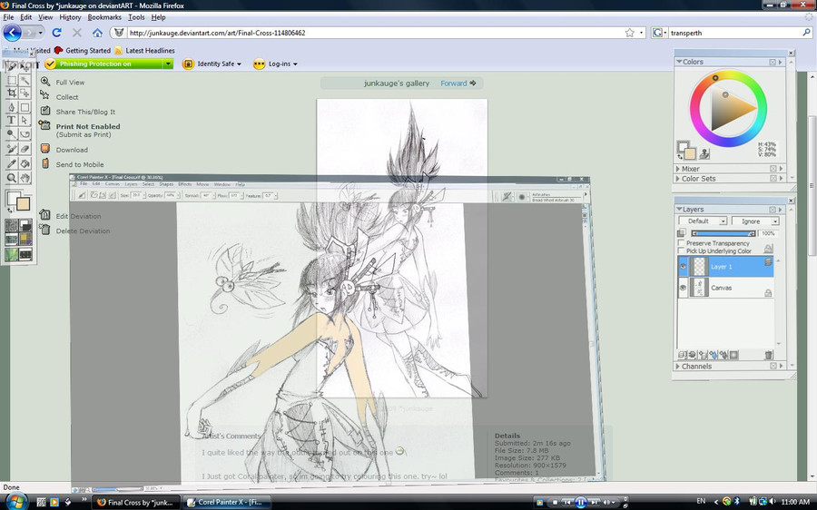Select the Crop tool in toolbox
Screen dimensions: 817x510
11,93
